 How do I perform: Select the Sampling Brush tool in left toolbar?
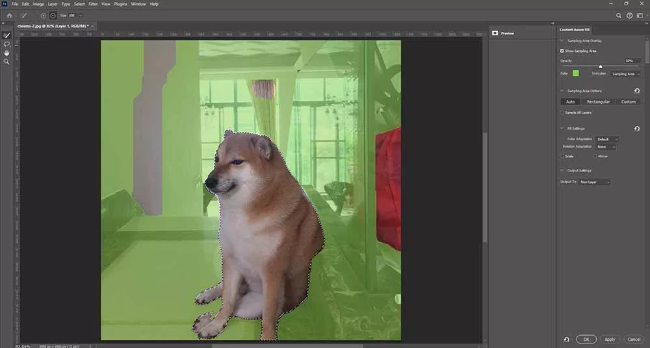point(6,36)
